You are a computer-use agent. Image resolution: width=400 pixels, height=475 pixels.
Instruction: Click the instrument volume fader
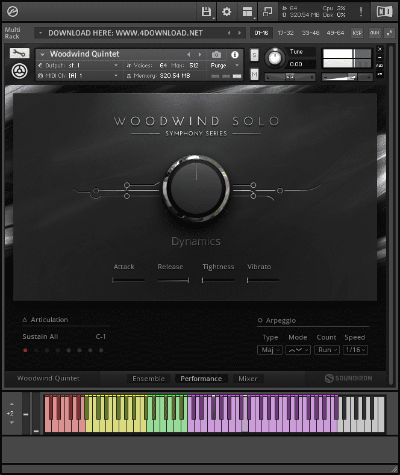click(x=347, y=78)
